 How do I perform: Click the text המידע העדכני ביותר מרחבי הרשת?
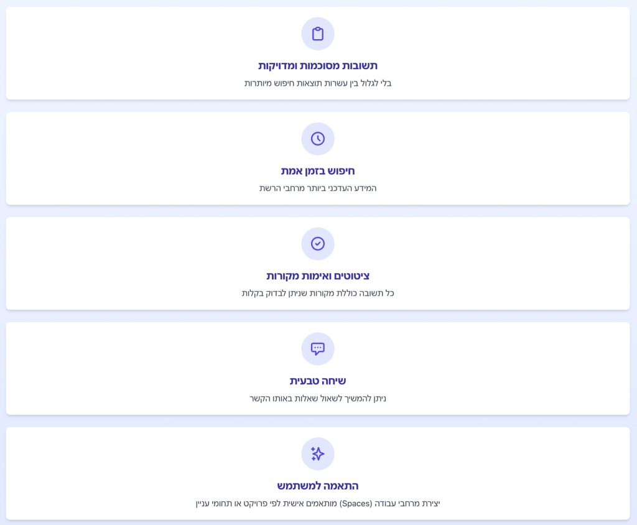(318, 188)
